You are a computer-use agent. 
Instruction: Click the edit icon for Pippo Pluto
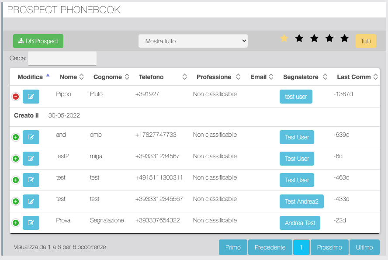[x=31, y=97]
